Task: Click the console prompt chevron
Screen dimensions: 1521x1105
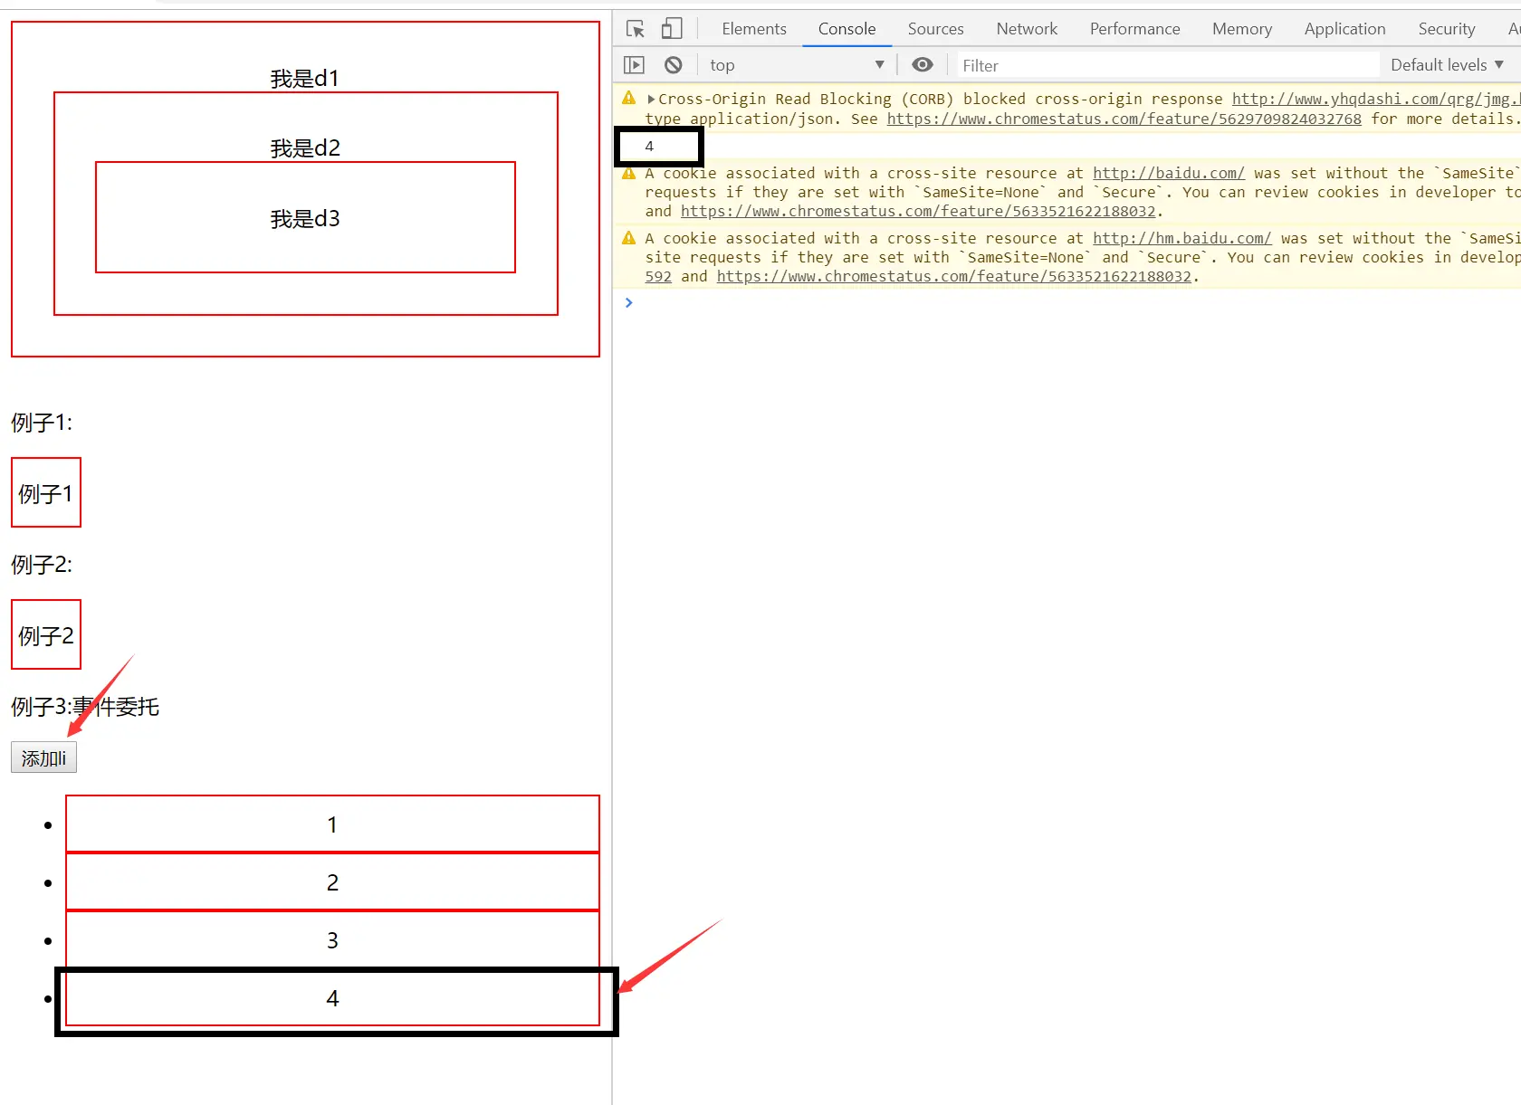Action: point(628,302)
